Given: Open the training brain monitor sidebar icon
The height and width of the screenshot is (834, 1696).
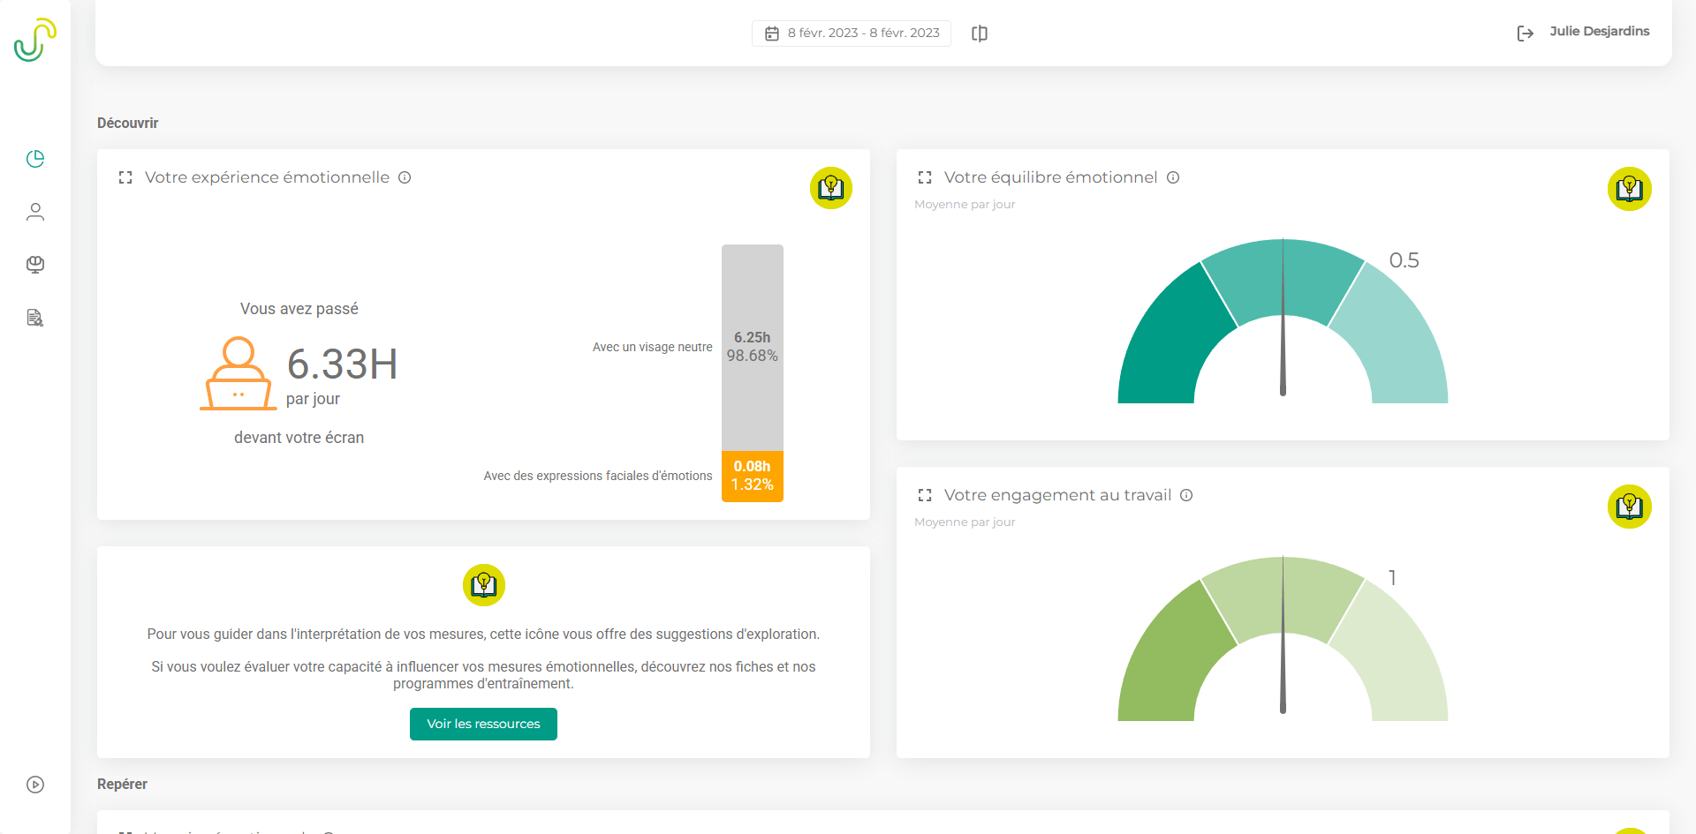Looking at the screenshot, I should pos(35,265).
